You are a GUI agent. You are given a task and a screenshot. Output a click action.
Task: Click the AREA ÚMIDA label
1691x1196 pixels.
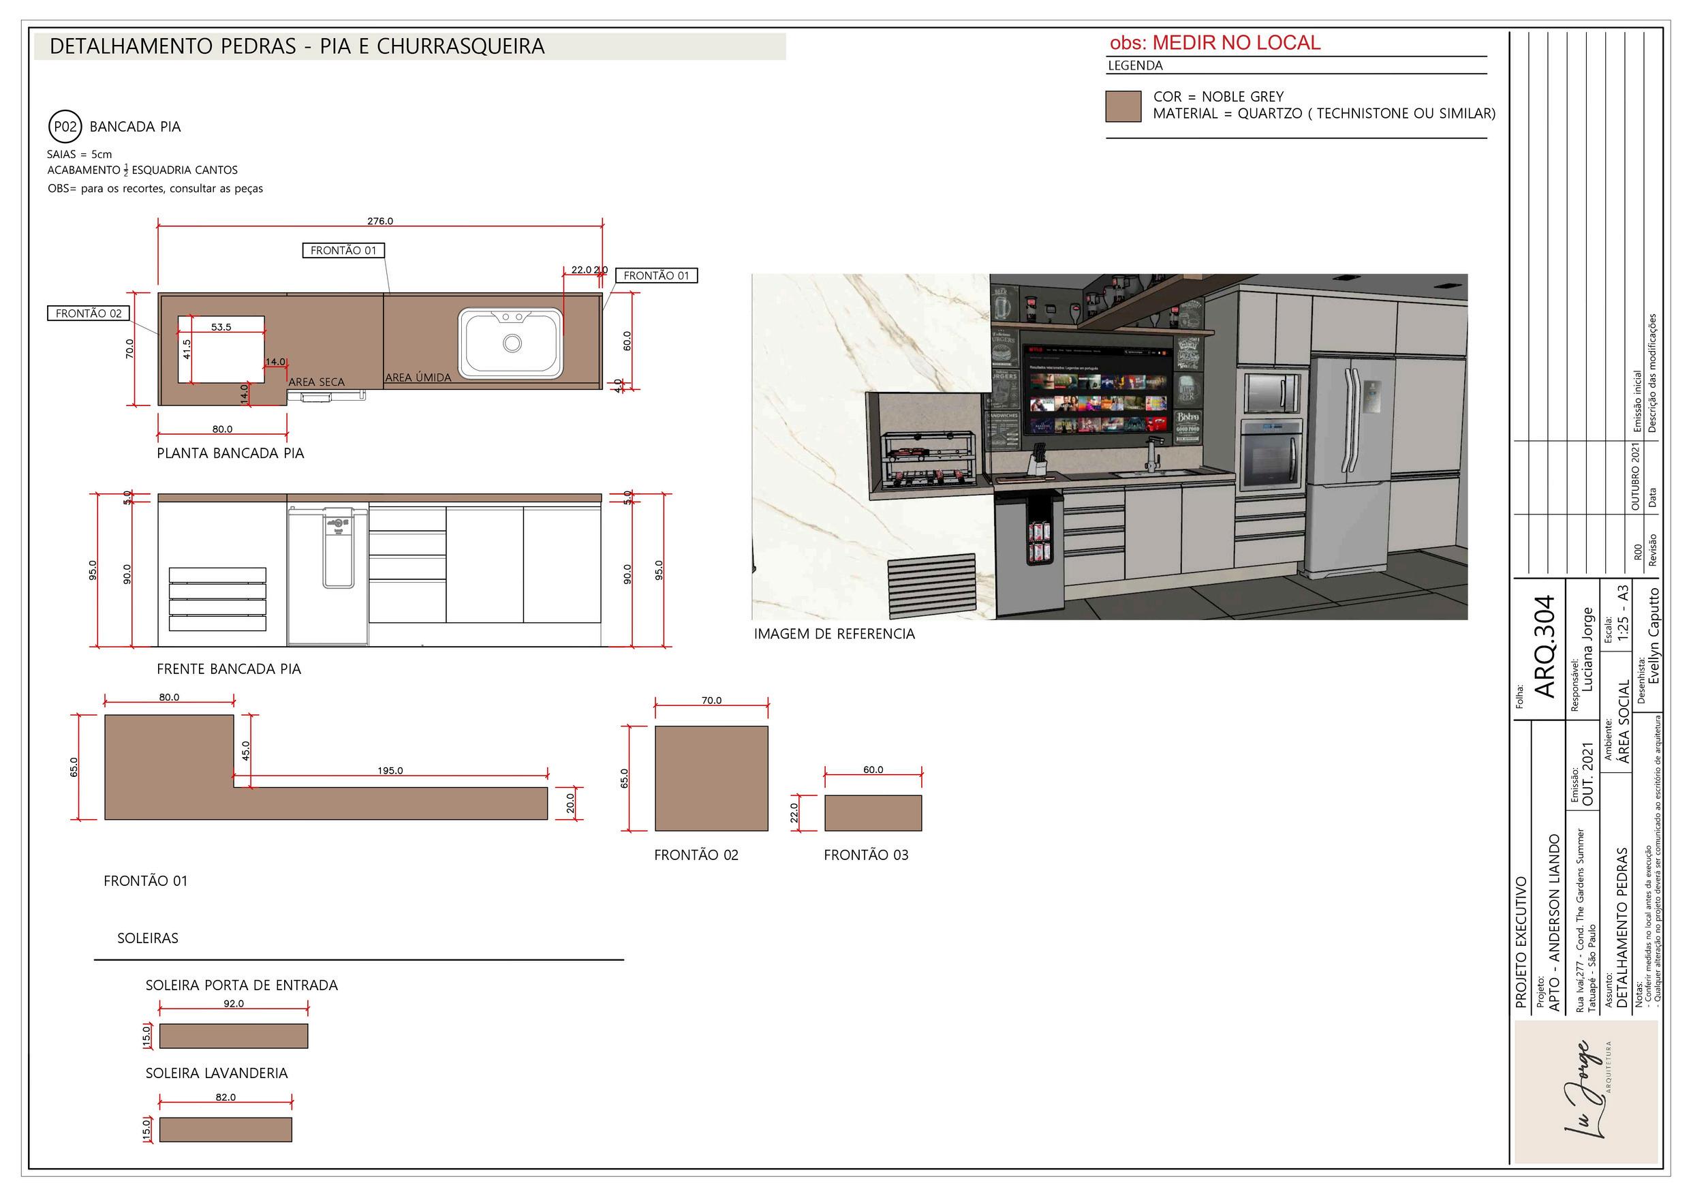point(418,378)
